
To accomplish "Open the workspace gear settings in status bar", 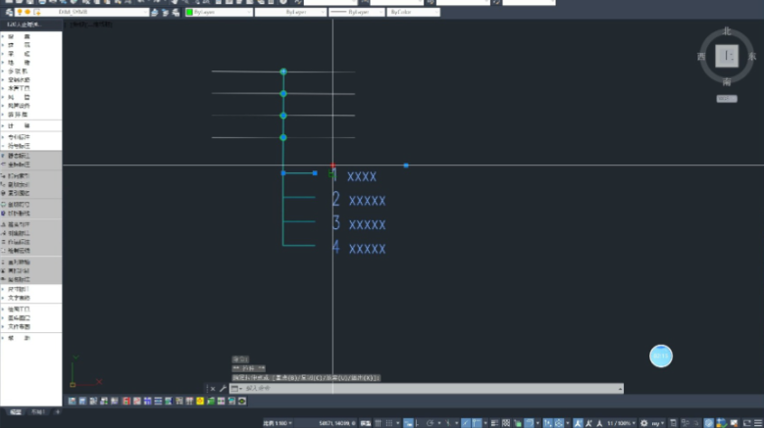I will (x=645, y=423).
